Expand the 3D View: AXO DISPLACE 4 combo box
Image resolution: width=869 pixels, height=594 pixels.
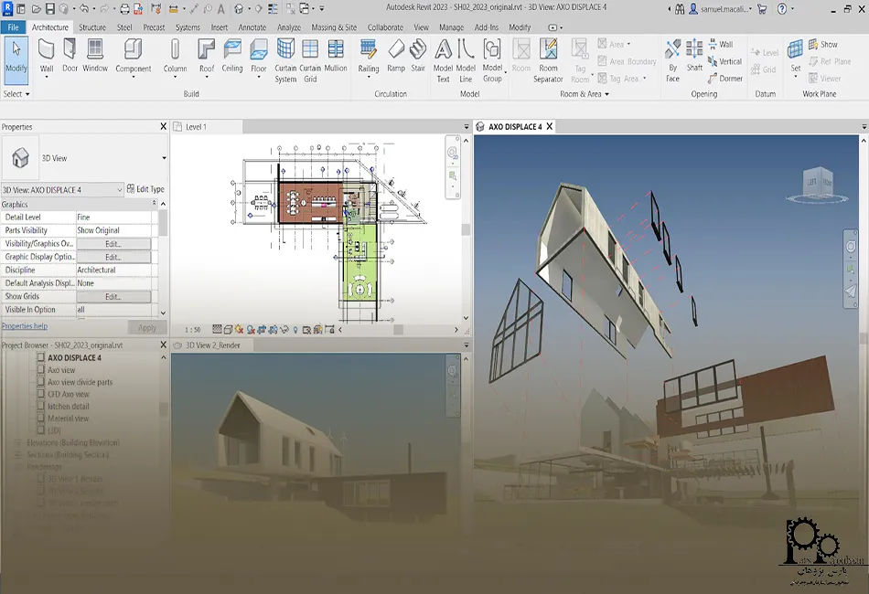[x=118, y=189]
